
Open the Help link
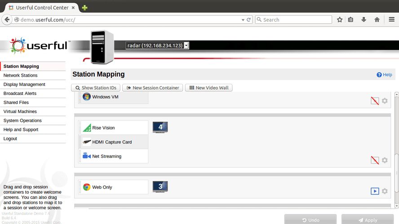pyautogui.click(x=384, y=74)
